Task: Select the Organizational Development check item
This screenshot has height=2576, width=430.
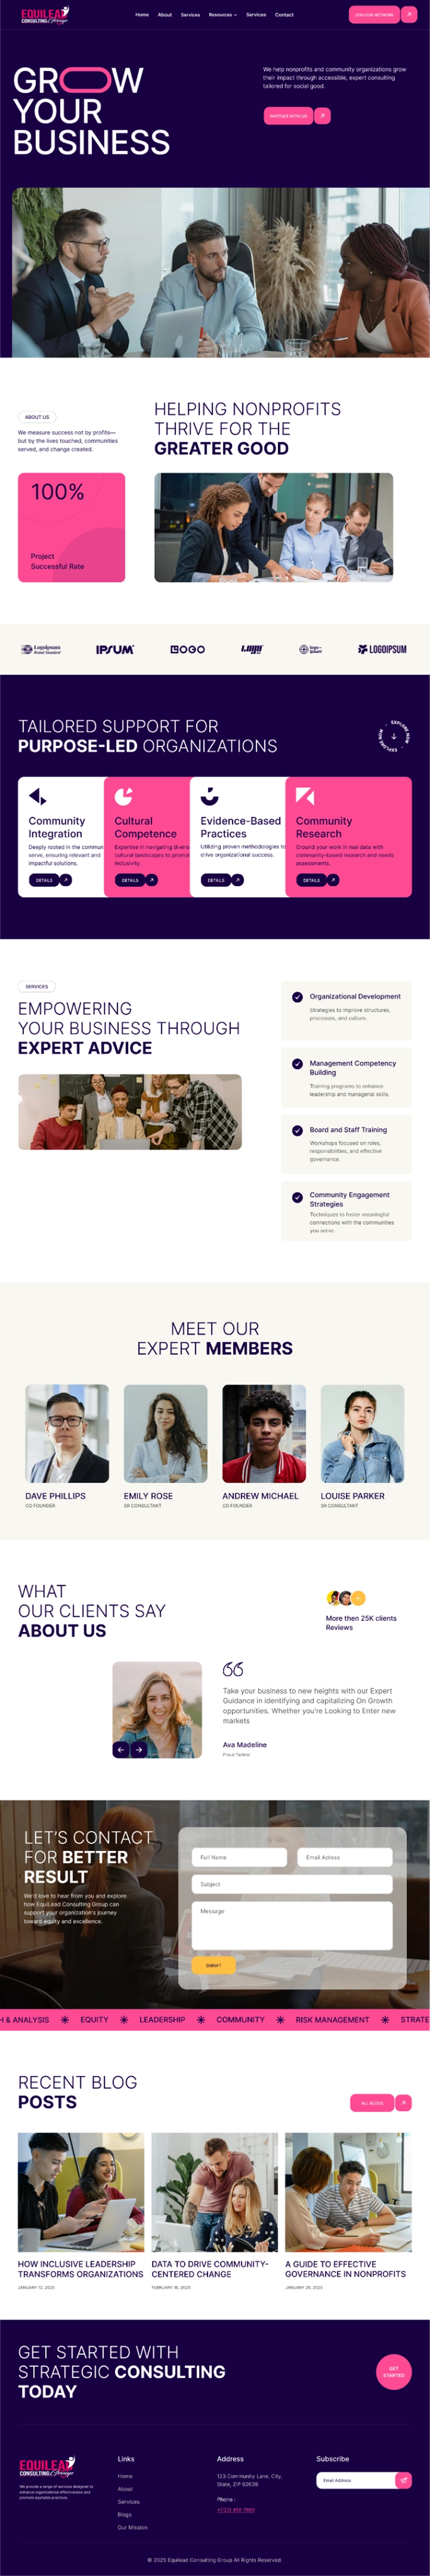Action: point(297,997)
